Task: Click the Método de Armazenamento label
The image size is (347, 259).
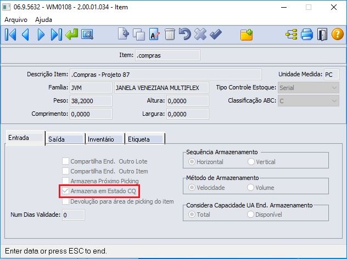Action: [x=222, y=178]
